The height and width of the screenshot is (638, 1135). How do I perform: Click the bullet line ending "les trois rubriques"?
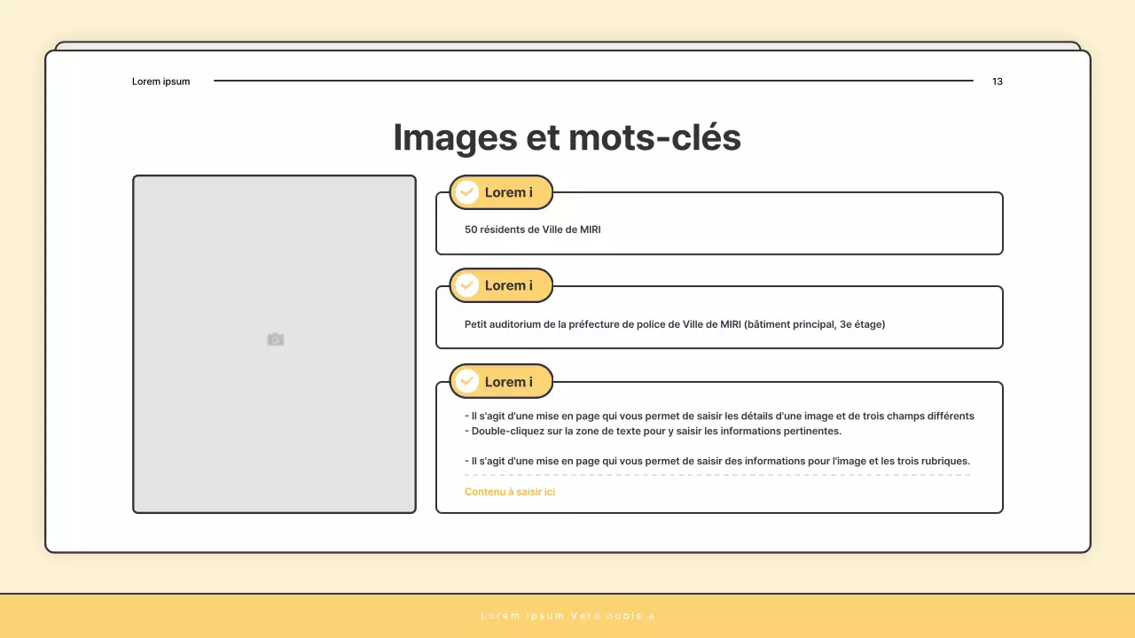tap(717, 461)
